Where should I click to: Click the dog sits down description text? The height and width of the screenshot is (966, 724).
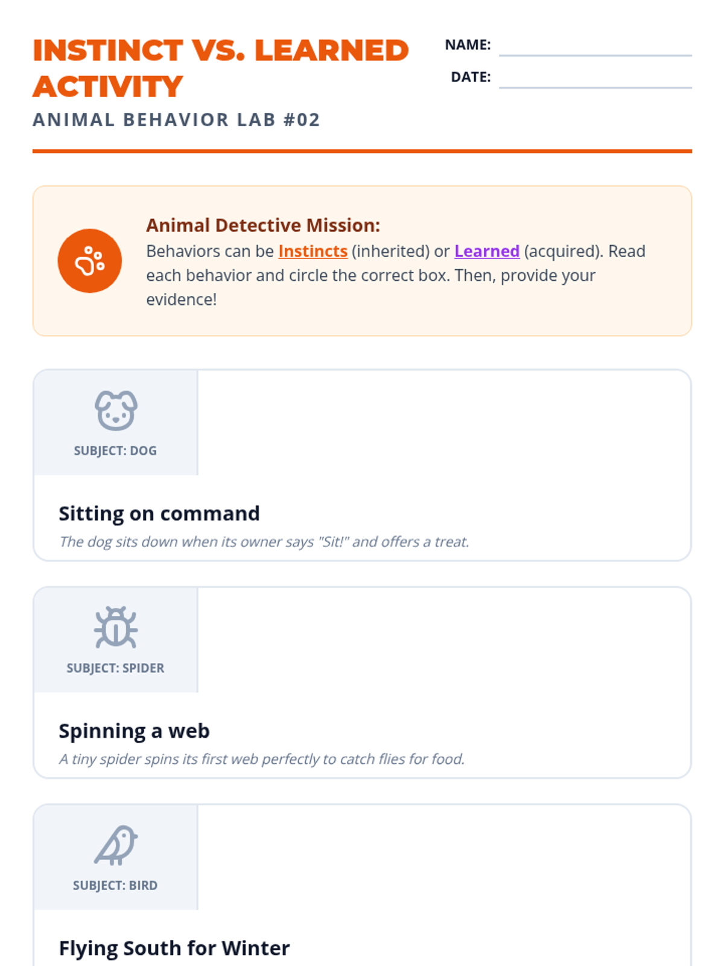[x=264, y=542]
